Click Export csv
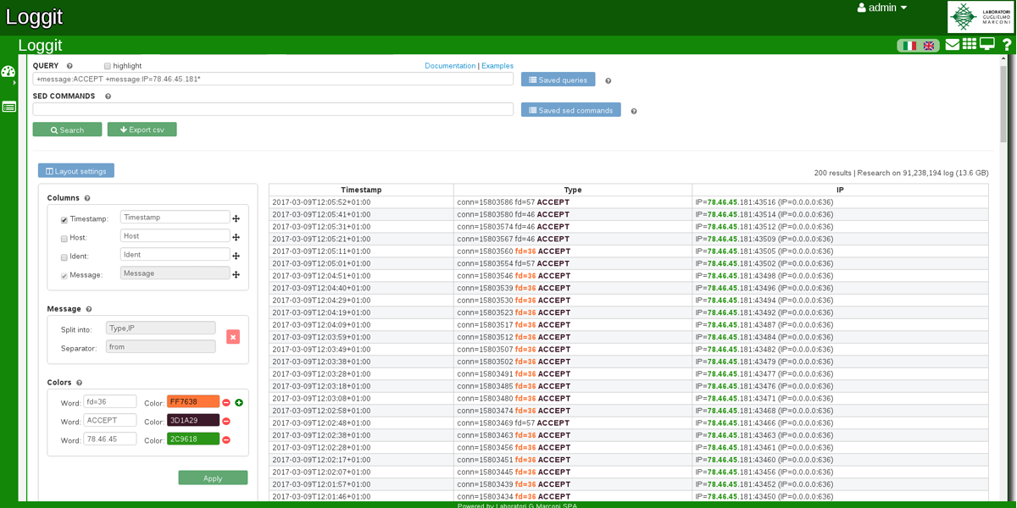The width and height of the screenshot is (1017, 508). pos(142,130)
